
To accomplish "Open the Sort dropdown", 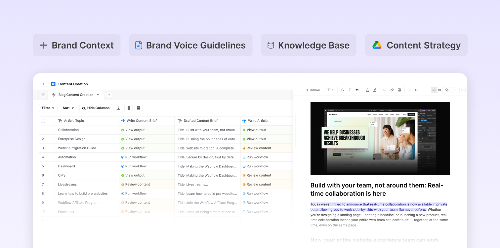I will 68,108.
